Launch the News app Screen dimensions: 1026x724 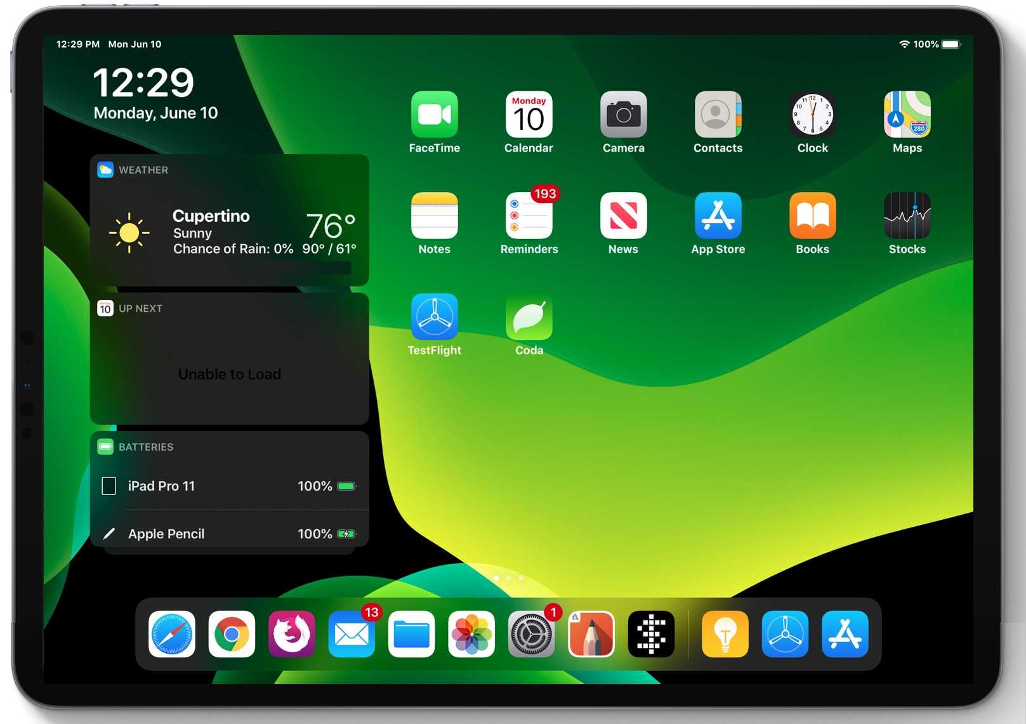click(x=624, y=216)
